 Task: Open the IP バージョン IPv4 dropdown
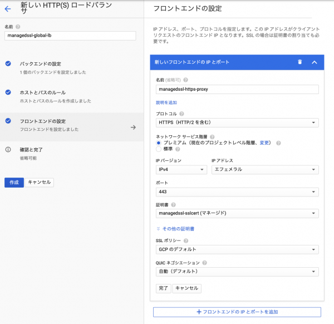click(181, 170)
